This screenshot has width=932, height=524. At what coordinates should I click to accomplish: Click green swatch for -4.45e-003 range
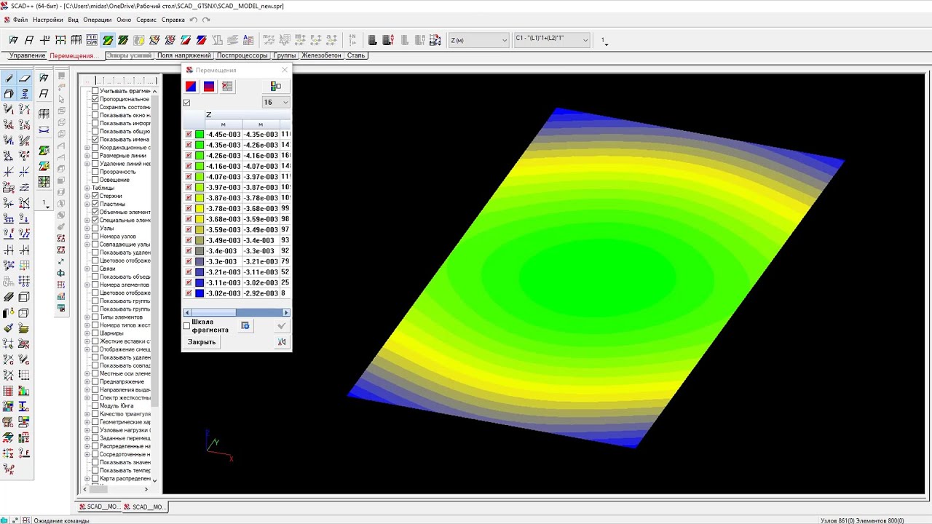pyautogui.click(x=200, y=135)
